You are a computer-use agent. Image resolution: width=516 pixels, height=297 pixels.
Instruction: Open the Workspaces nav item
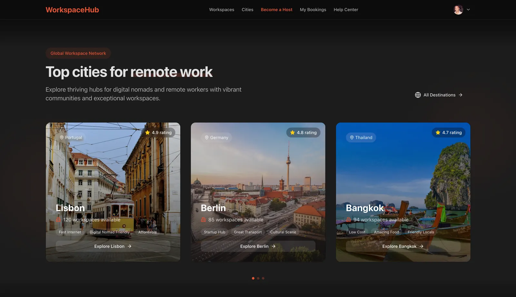[222, 10]
